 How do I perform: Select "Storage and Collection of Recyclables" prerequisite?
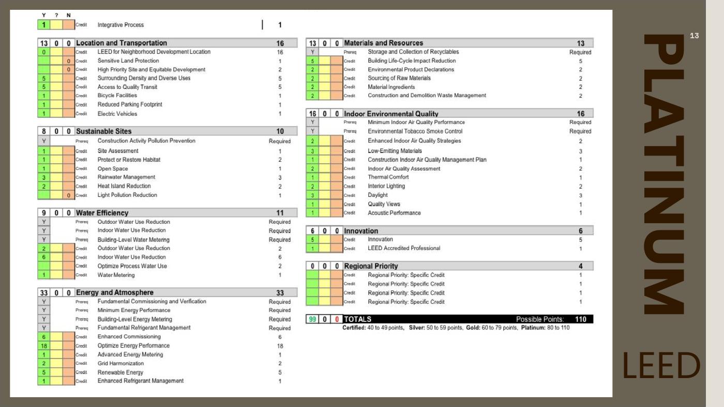413,52
